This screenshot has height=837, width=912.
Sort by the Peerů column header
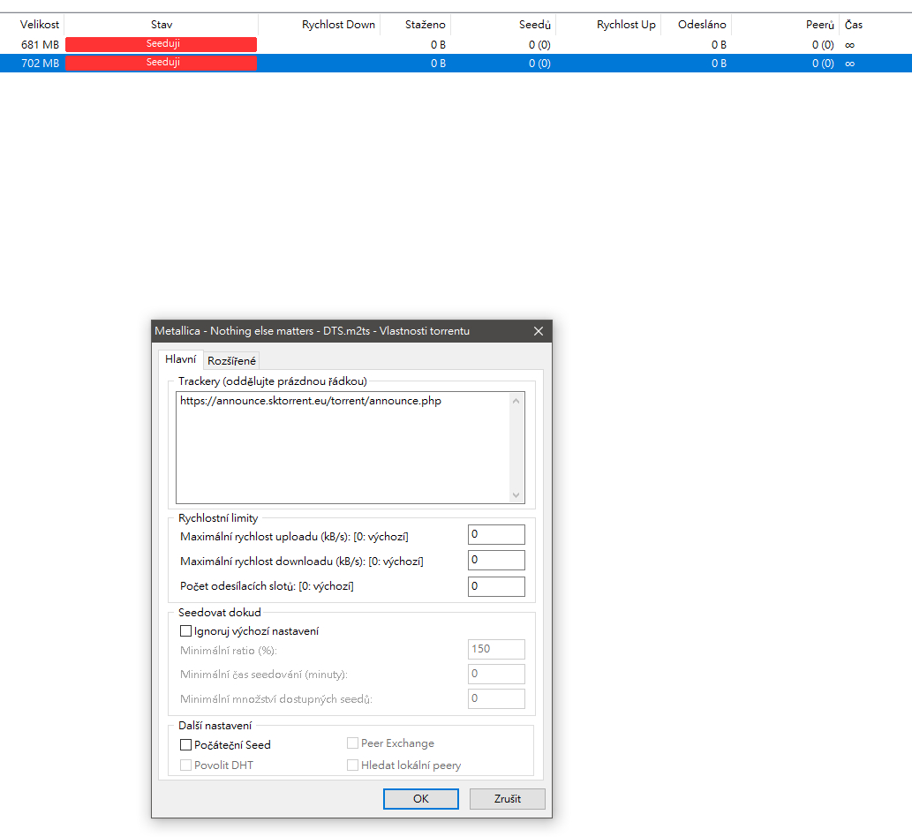(x=785, y=25)
